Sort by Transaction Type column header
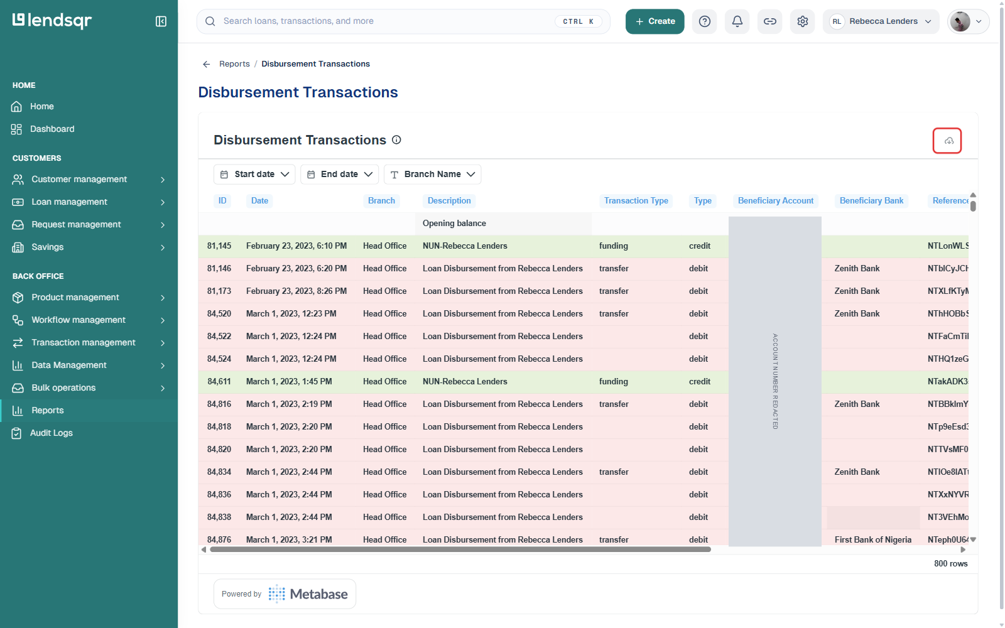This screenshot has width=1005, height=628. tap(636, 201)
